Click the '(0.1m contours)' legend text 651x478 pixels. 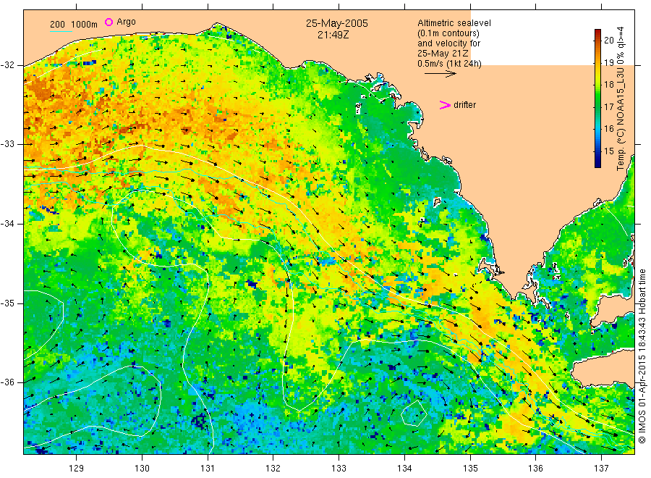448,33
